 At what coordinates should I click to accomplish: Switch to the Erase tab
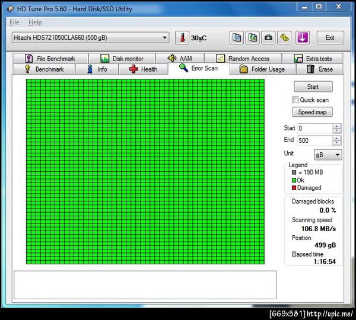[x=320, y=69]
